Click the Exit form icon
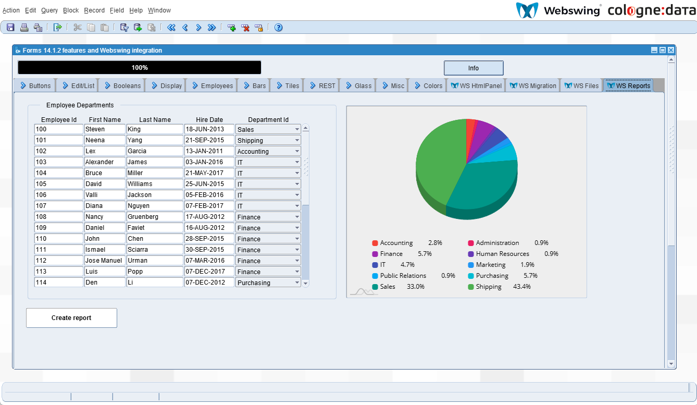Image resolution: width=697 pixels, height=405 pixels. (57, 28)
